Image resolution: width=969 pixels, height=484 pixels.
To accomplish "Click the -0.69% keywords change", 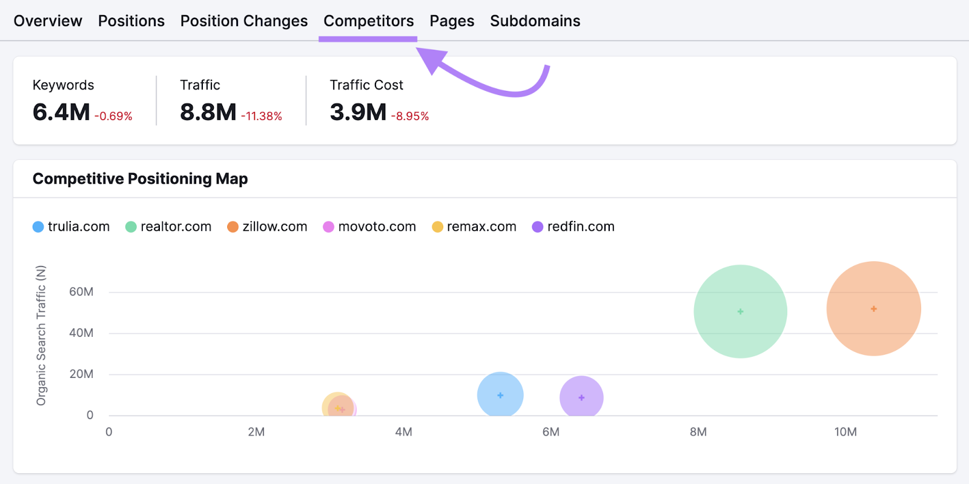I will coord(113,116).
